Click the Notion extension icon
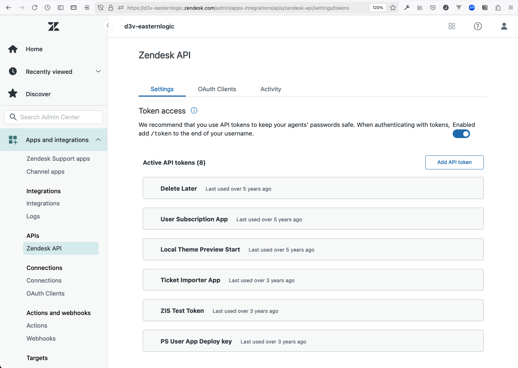Viewport: 518px width, 368px height. [485, 7]
